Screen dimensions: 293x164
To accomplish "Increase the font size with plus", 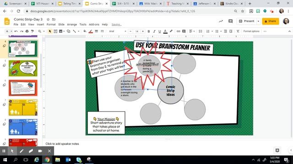I will point(143,31).
